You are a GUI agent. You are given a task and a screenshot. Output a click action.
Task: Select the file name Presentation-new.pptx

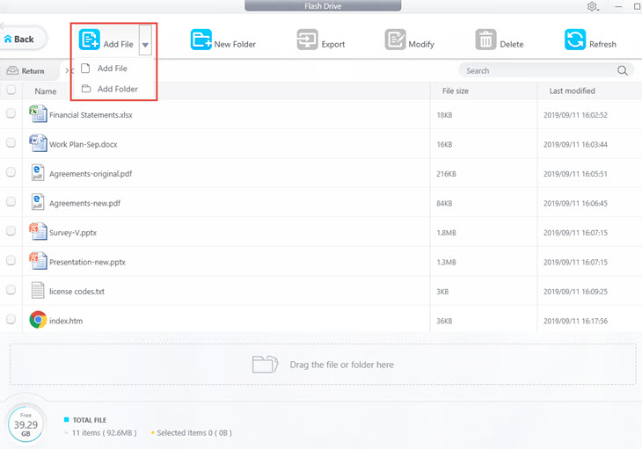[x=87, y=262]
